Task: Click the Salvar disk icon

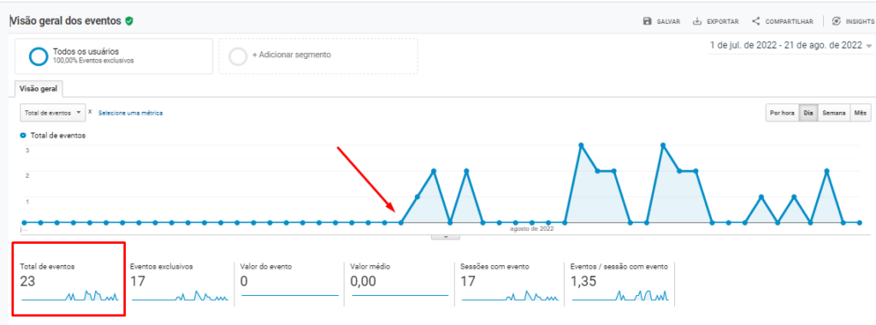Action: click(x=647, y=21)
